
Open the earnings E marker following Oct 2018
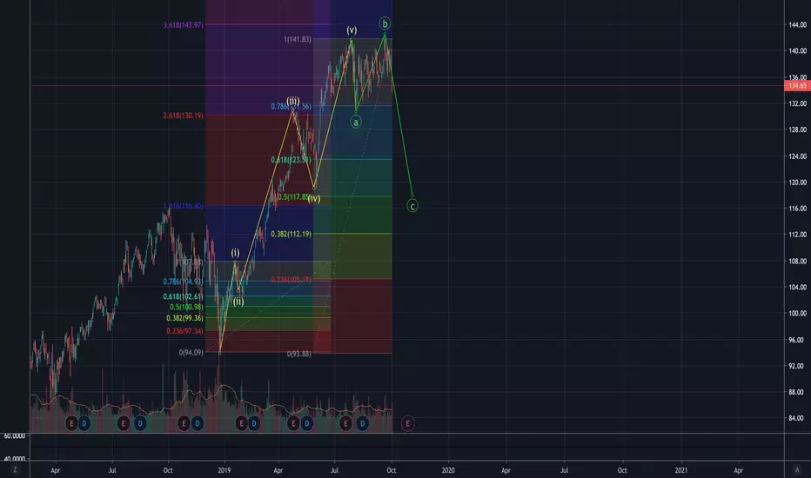pyautogui.click(x=184, y=424)
